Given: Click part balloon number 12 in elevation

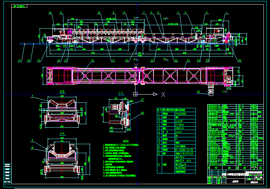Looking at the screenshot, I should (x=50, y=13).
